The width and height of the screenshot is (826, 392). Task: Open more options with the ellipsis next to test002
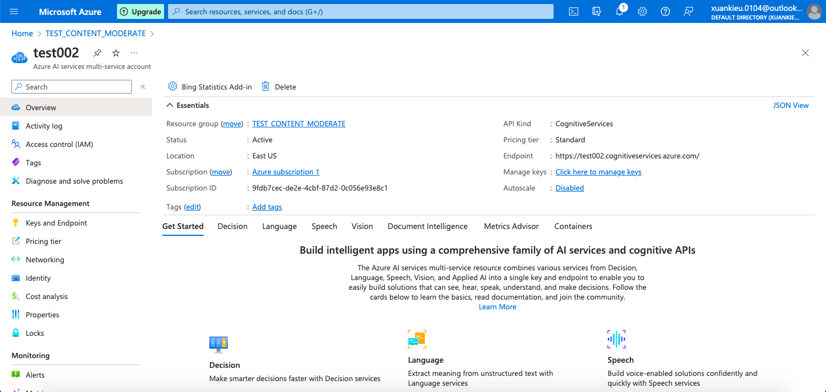(x=134, y=53)
